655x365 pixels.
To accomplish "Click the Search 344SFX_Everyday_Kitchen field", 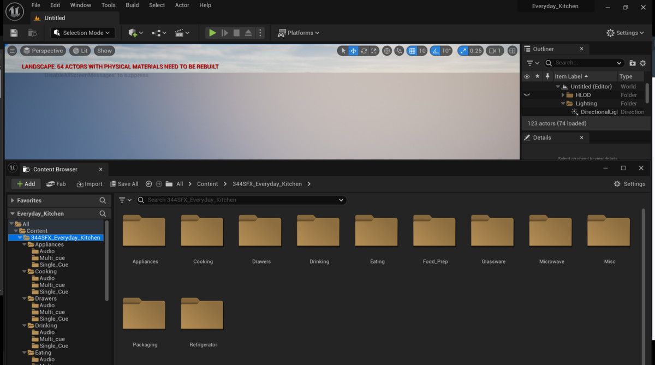I will click(241, 200).
